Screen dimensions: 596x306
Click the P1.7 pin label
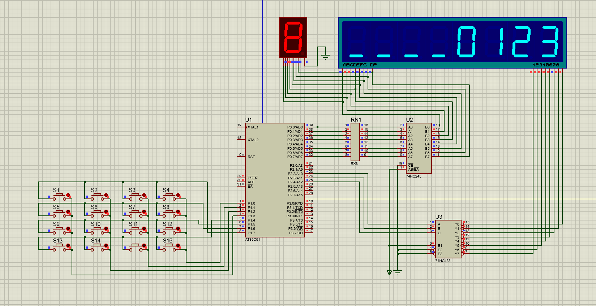coord(251,233)
